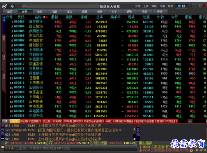The width and height of the screenshot is (207, 153).
Task: Click the red down-arrow icon above 资讯
Action: point(3,125)
